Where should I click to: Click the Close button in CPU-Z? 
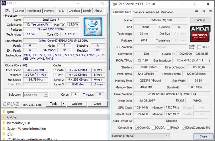point(97,103)
